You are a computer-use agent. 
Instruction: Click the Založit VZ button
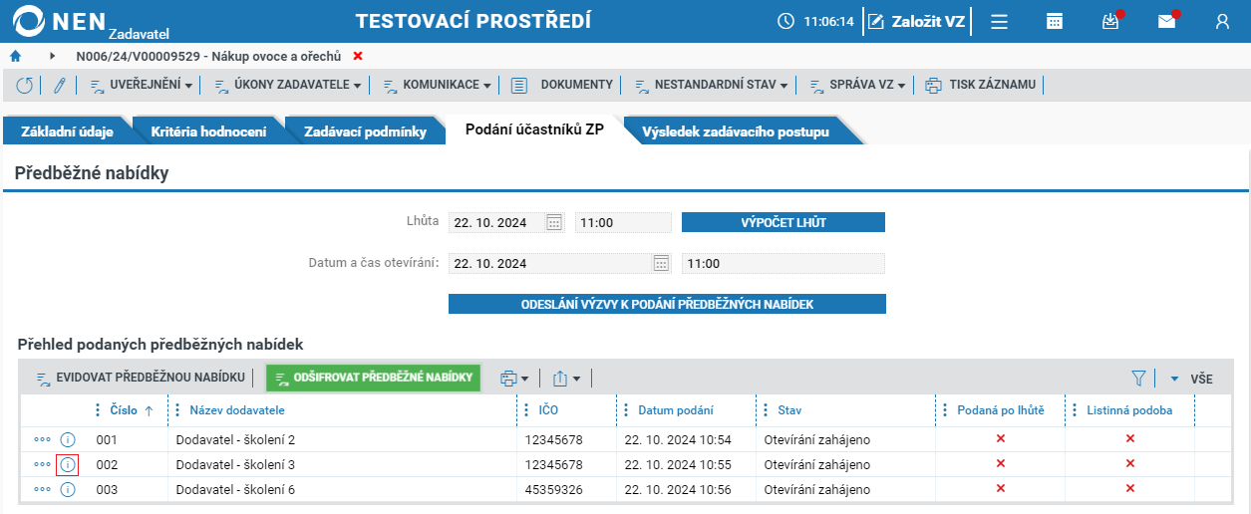[x=917, y=21]
